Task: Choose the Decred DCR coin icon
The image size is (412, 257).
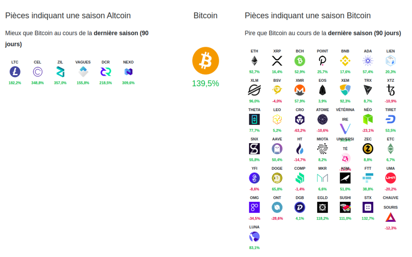Action: click(x=106, y=72)
